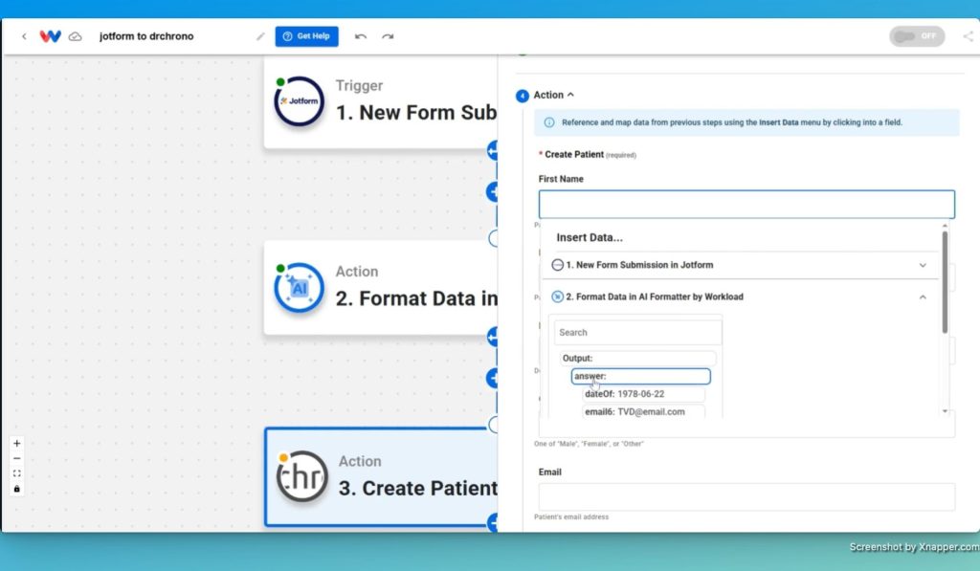Open the 3. Create Patient step card
Screen dimensions: 980x571
[x=381, y=477]
